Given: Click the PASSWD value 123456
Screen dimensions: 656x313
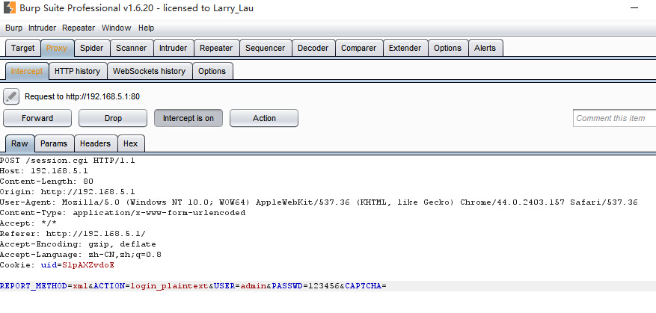Looking at the screenshot, I should click(x=323, y=286).
